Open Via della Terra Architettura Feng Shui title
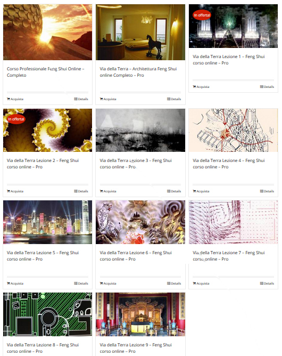 pyautogui.click(x=138, y=72)
